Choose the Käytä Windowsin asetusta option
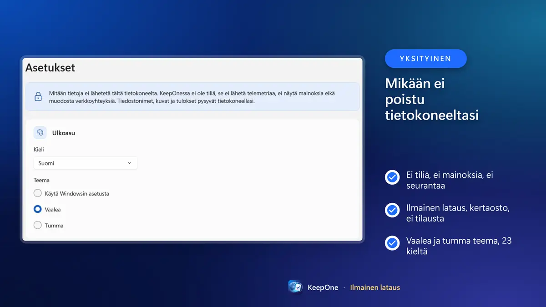This screenshot has height=307, width=546. tap(38, 193)
